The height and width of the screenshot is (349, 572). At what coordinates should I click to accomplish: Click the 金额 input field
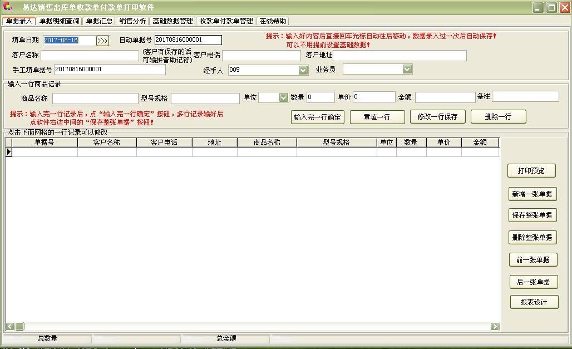tap(445, 97)
